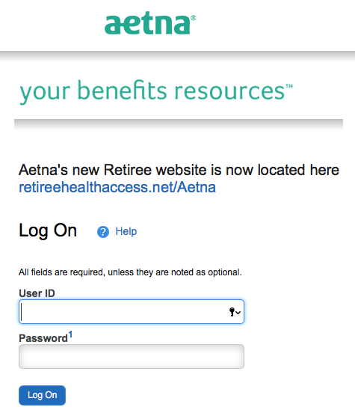Click the key autofill icon in User ID
The image size is (355, 419).
click(x=232, y=312)
